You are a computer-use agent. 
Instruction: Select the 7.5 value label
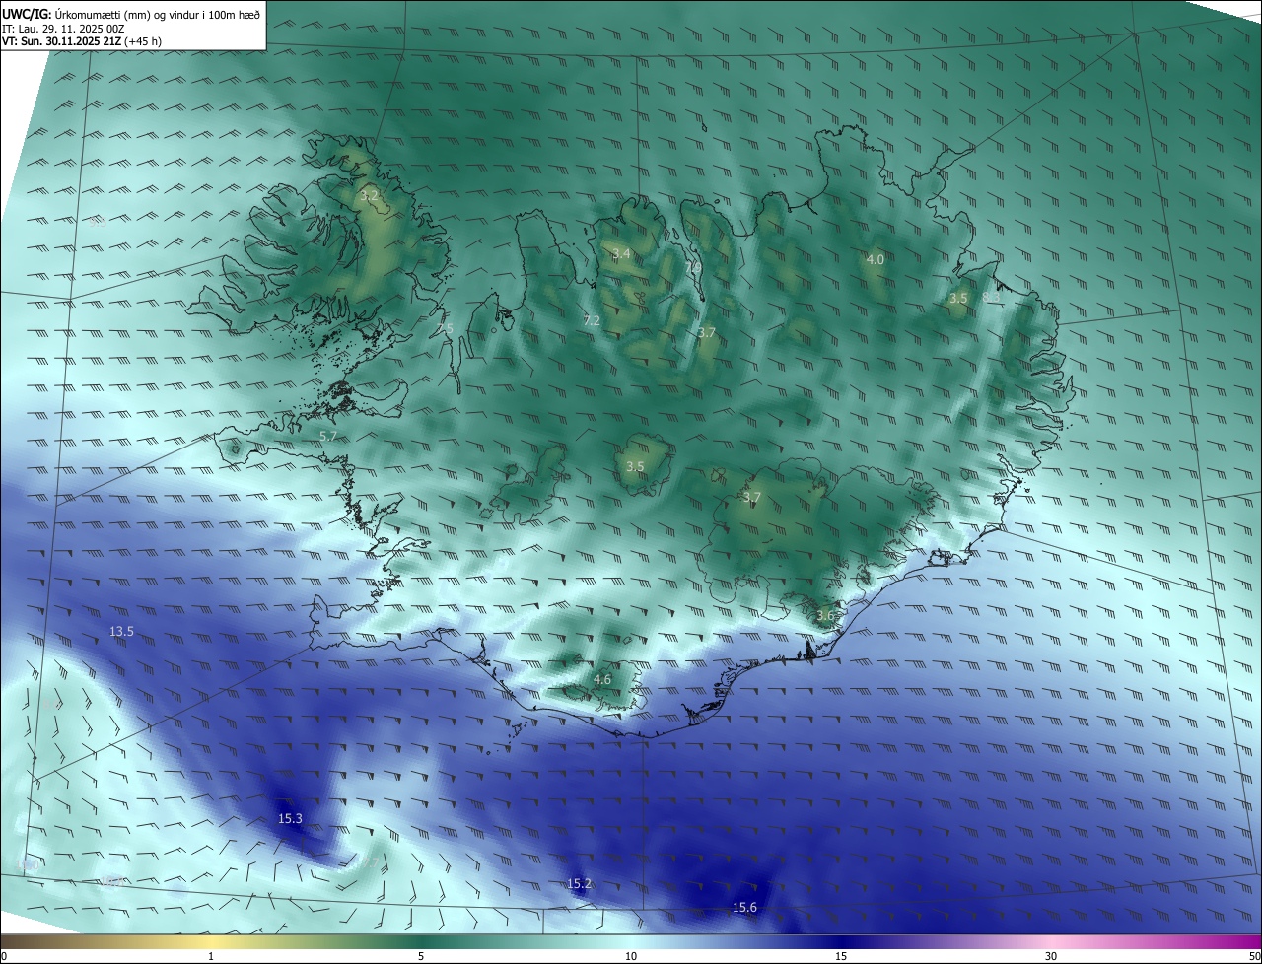[446, 328]
